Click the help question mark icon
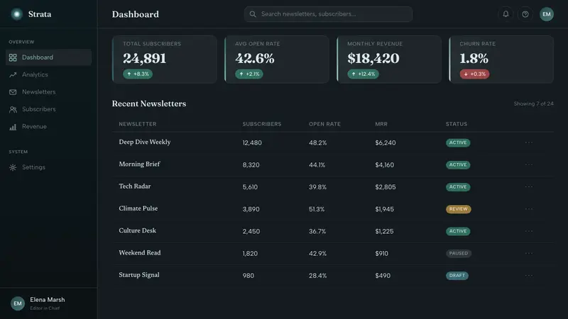Screen dimensions: 568x319 [525, 14]
